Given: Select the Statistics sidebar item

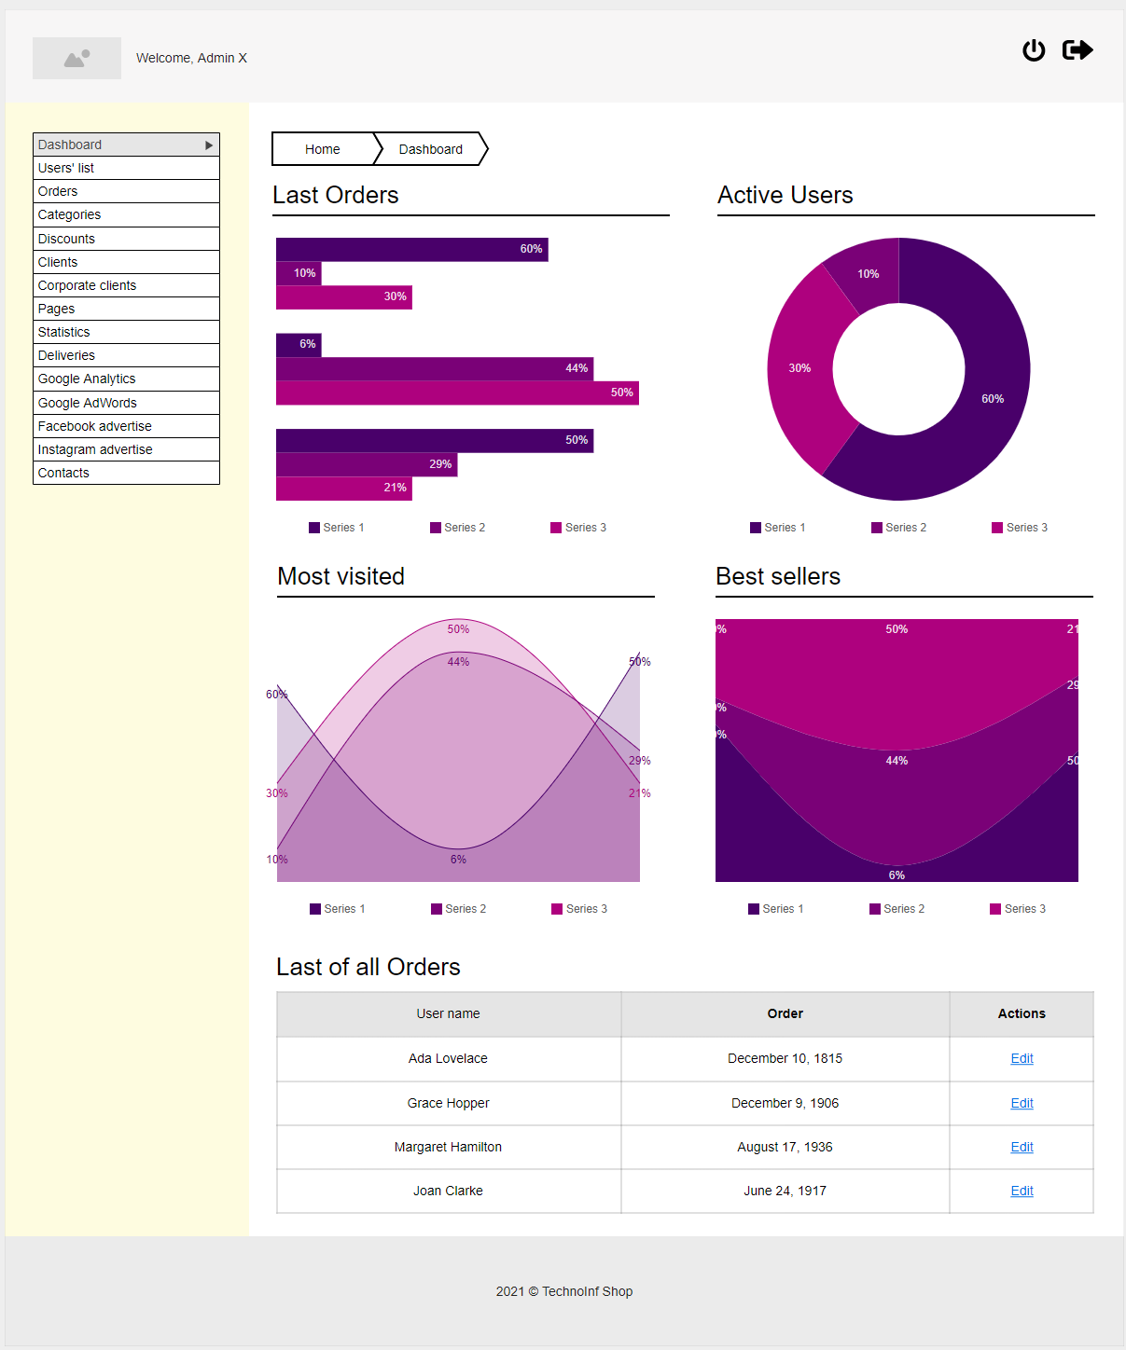Looking at the screenshot, I should pos(63,332).
